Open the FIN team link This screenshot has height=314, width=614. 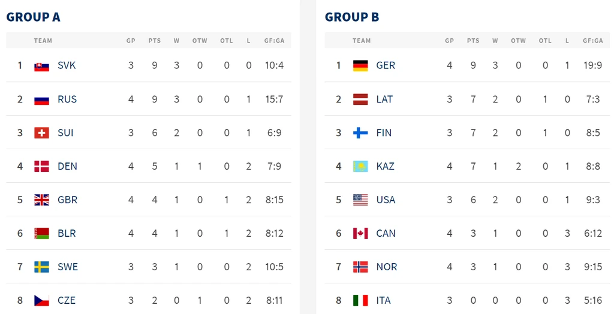[384, 133]
